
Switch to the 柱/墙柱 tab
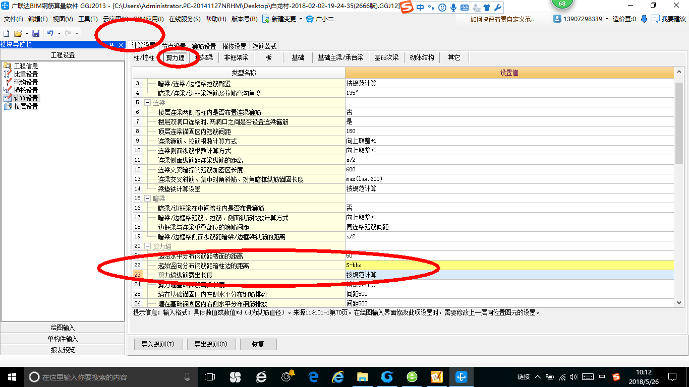point(144,57)
